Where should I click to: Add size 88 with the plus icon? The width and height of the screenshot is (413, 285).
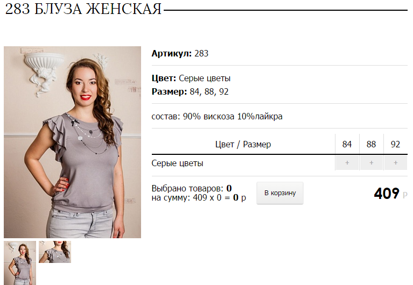tap(372, 163)
